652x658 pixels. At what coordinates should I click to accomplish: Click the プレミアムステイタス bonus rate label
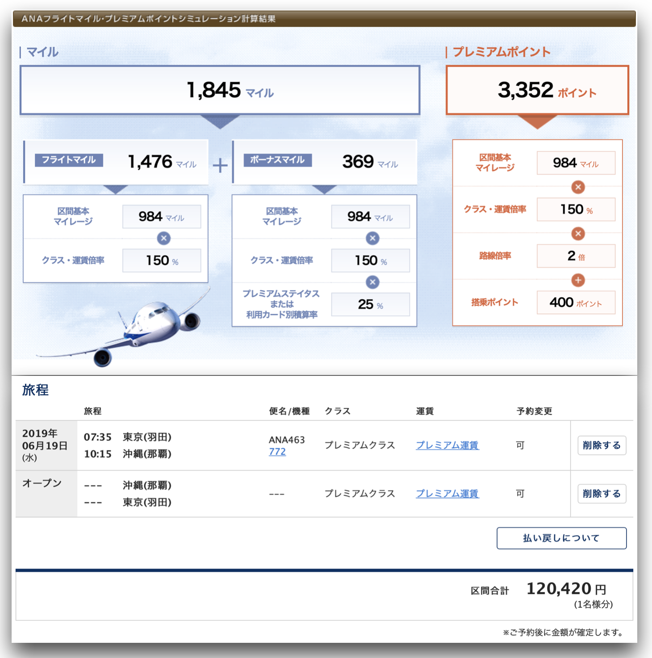pyautogui.click(x=281, y=304)
